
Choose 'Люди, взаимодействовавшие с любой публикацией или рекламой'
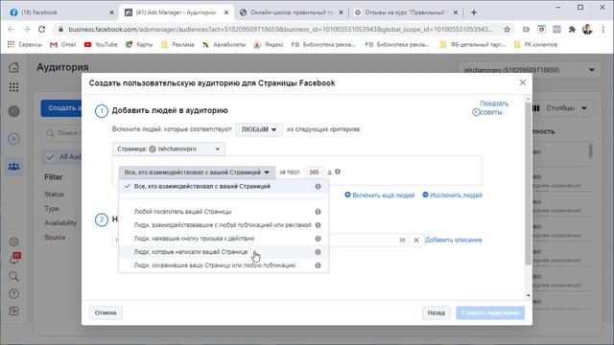coord(224,225)
